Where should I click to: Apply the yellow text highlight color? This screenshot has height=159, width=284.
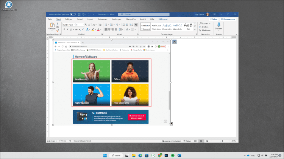point(93,29)
